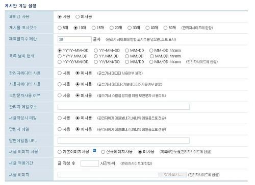Enable 사용 for 새글작성시 메일
This screenshot has width=255, height=185.
(x=60, y=118)
